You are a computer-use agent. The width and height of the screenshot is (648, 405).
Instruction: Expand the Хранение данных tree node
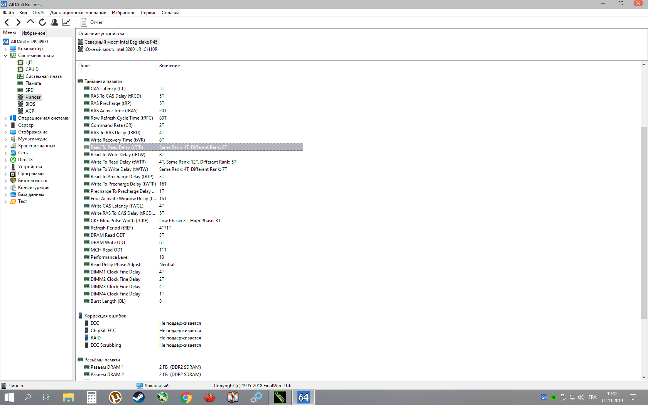point(6,146)
